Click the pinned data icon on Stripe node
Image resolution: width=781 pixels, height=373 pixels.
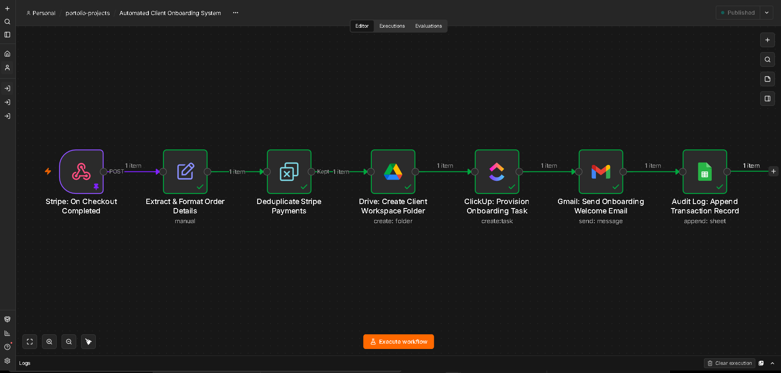(x=96, y=186)
